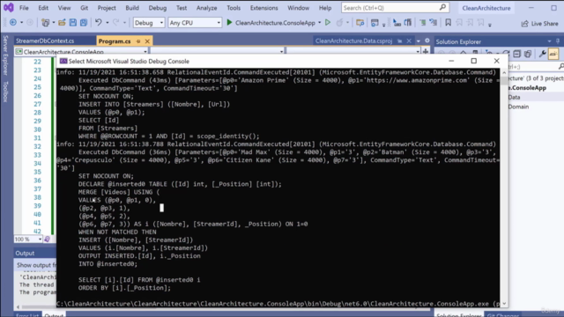564x317 pixels.
Task: Open Solution Explorer Properties wrench icon
Action: pos(543,54)
